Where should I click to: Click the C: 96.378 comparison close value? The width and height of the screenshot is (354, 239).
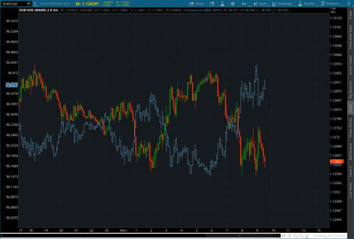[x=280, y=10]
